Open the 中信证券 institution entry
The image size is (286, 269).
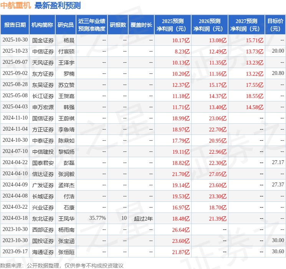[x=43, y=51]
